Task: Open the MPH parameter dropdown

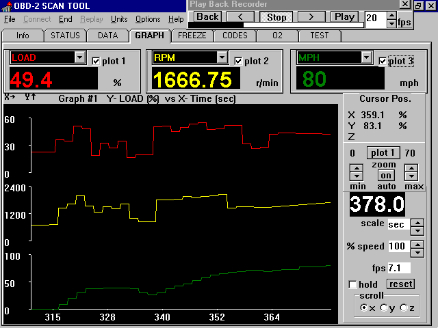Action: click(x=367, y=57)
